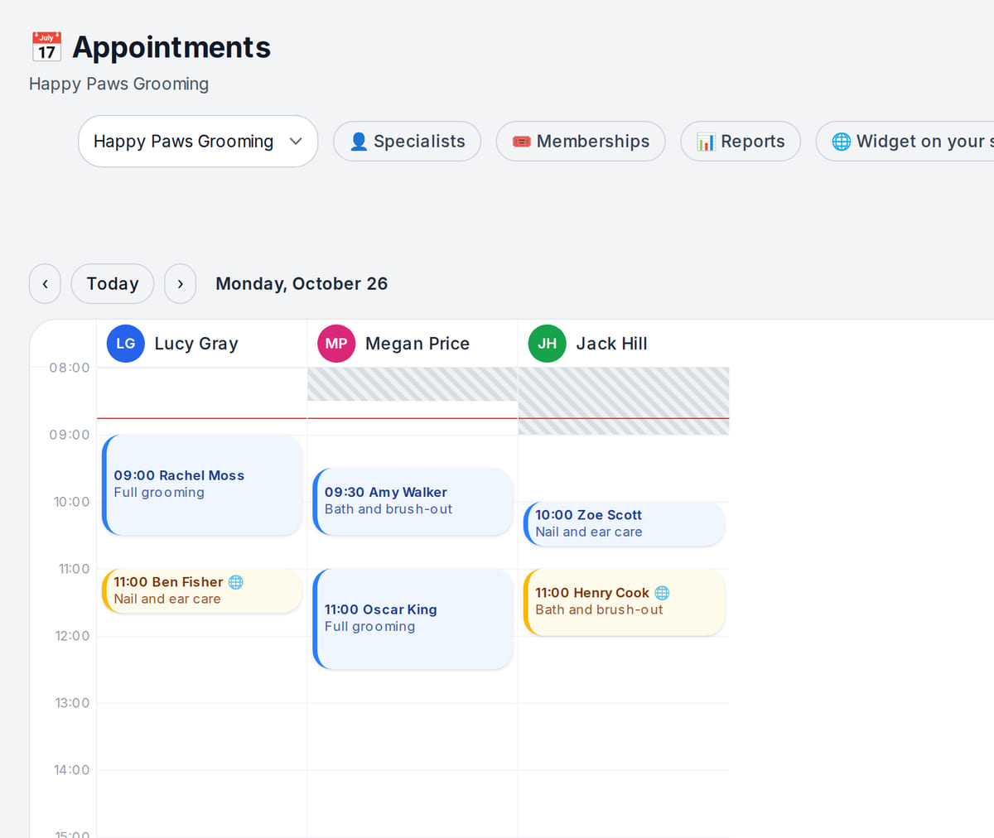Click the bar chart icon on Reports
The width and height of the screenshot is (994, 838).
click(x=706, y=142)
